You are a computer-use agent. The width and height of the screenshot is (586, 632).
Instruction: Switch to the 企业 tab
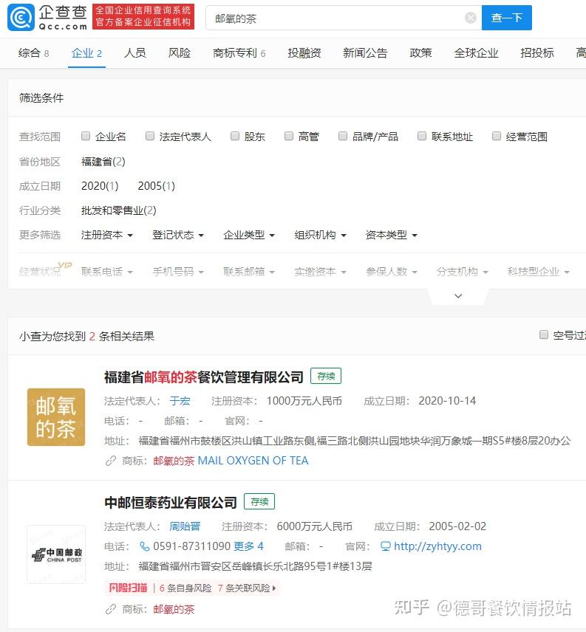click(86, 53)
